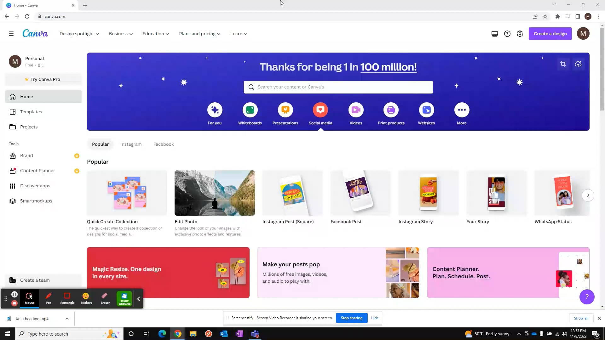Open Projects in the sidebar
Image resolution: width=605 pixels, height=340 pixels.
(43, 127)
